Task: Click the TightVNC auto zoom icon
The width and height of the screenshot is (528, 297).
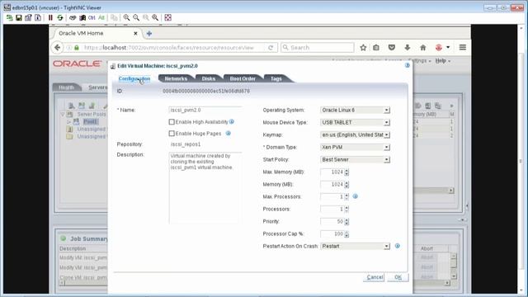Action: tap(155, 17)
